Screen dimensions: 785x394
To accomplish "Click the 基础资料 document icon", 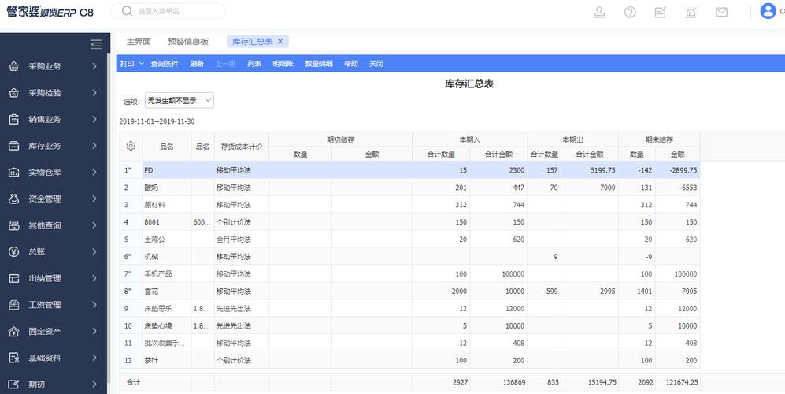I will [x=14, y=358].
